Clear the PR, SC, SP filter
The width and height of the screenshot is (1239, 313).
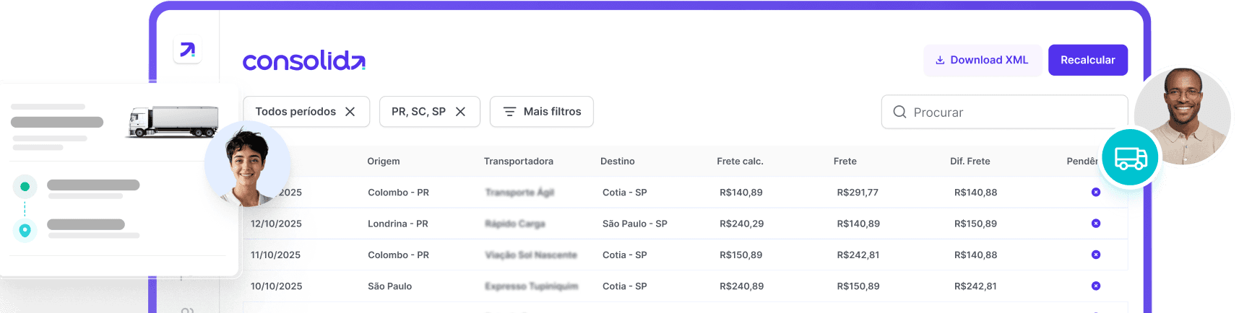pos(460,112)
